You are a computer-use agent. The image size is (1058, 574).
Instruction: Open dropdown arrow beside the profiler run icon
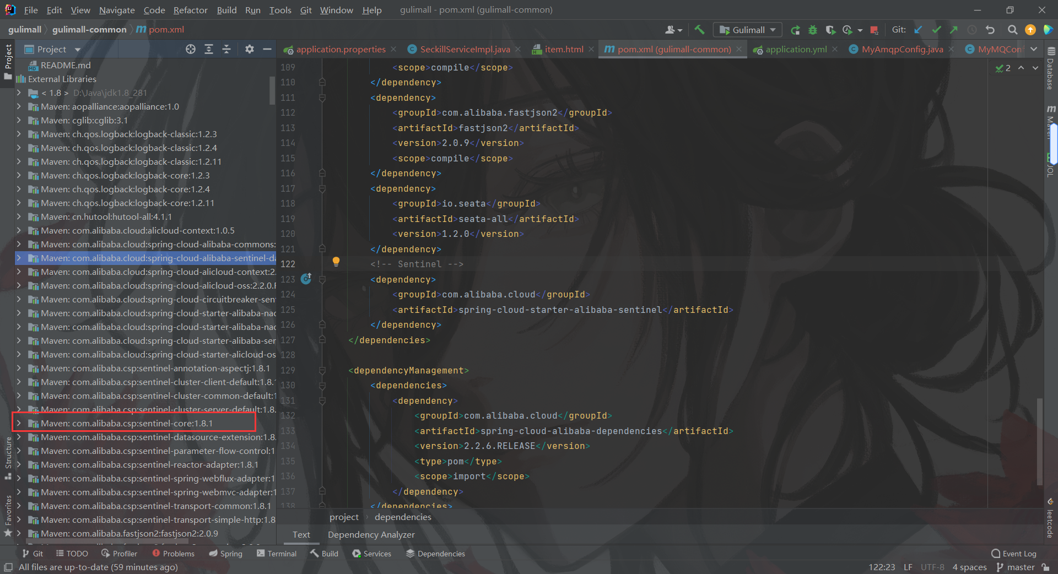point(860,30)
